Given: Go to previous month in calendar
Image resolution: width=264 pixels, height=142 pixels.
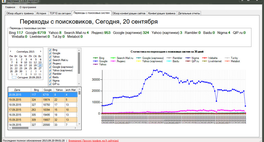Looking at the screenshot, I should 10,51.
